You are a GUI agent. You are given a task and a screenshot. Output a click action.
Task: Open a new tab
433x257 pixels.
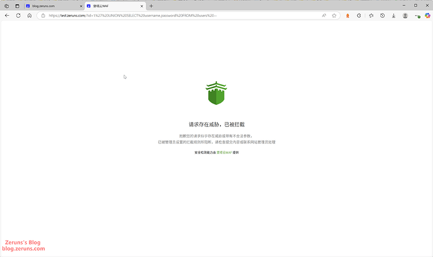151,6
